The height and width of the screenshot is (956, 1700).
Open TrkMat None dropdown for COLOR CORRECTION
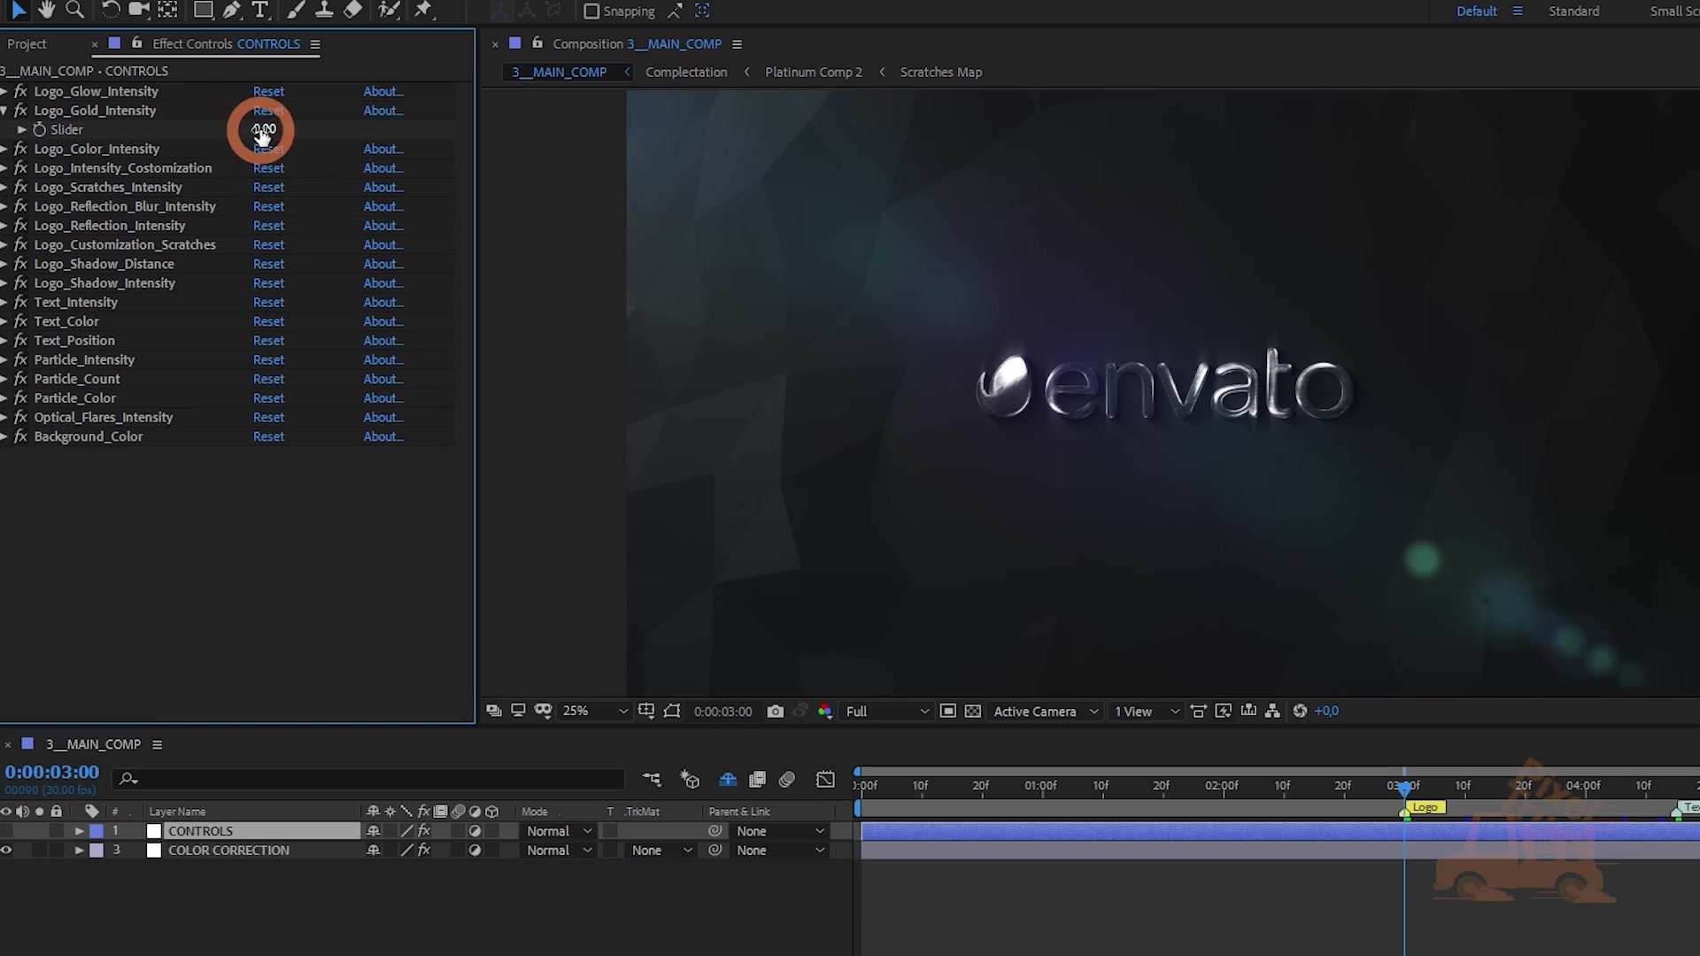[661, 850]
